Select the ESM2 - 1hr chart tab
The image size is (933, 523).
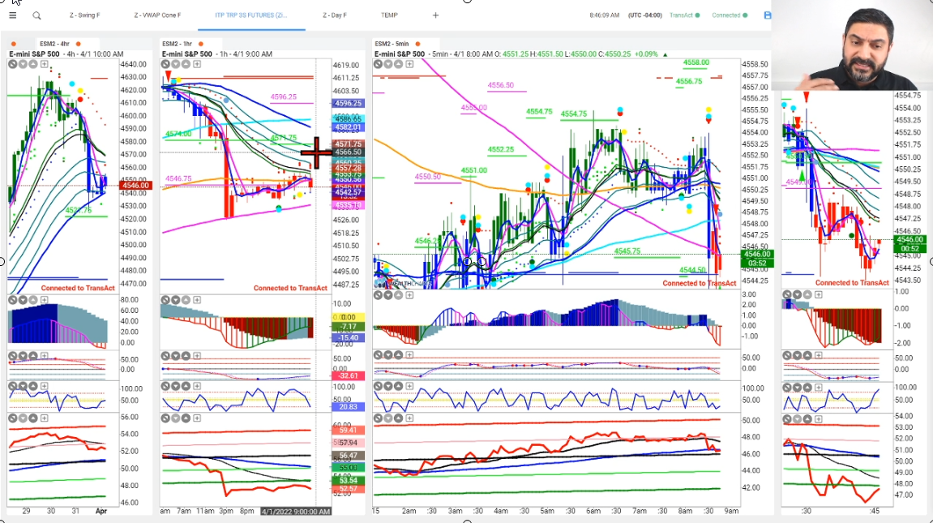tap(178, 44)
